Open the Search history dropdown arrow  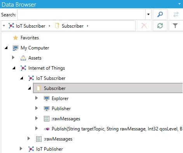click(x=148, y=14)
